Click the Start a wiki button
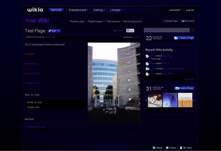This screenshot has height=151, width=221. click(56, 10)
